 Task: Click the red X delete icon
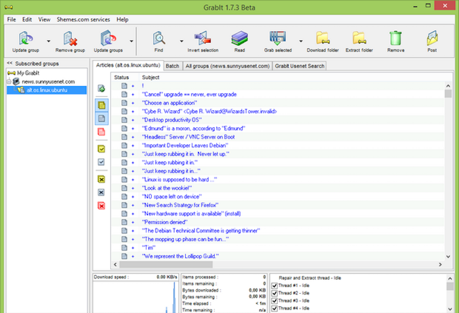pos(101,205)
